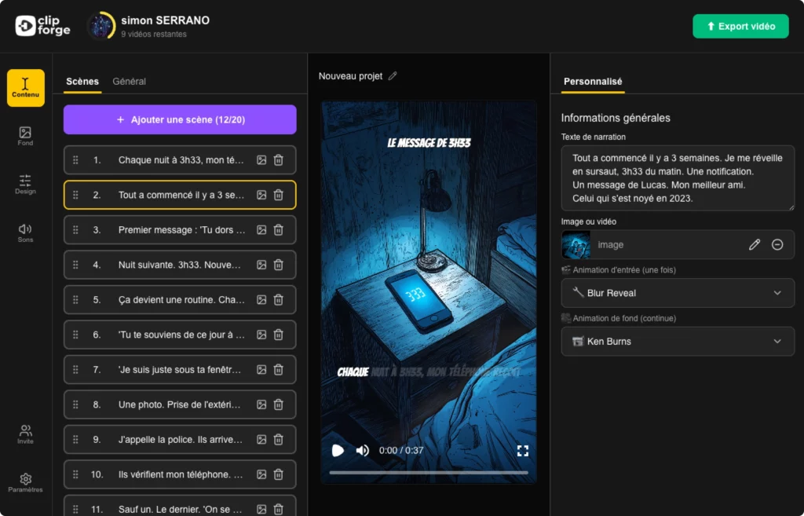
Task: Open Paramètres settings icon
Action: coord(25,482)
